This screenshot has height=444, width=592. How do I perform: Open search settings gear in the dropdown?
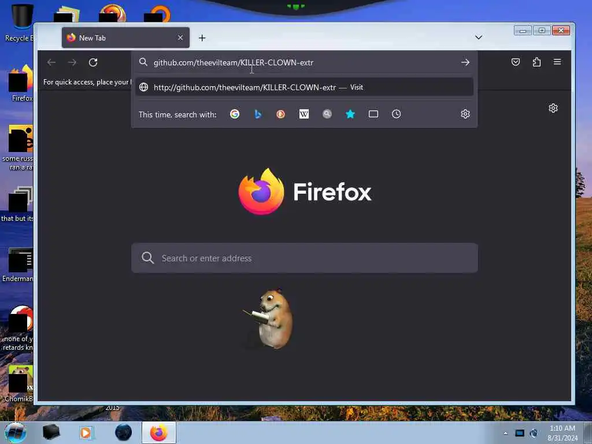465,114
